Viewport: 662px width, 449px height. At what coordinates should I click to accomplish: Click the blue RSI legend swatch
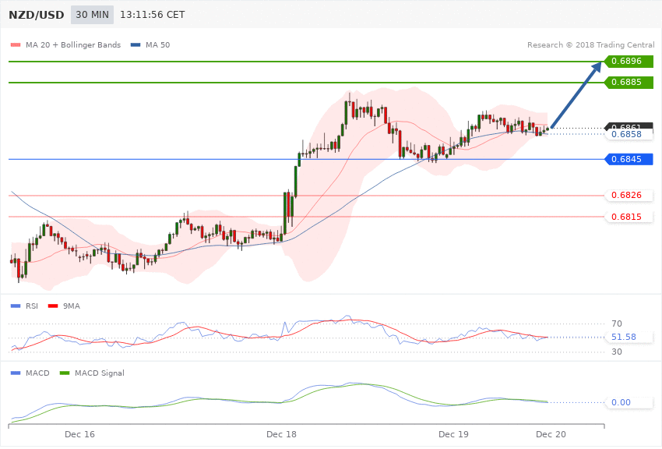point(16,306)
